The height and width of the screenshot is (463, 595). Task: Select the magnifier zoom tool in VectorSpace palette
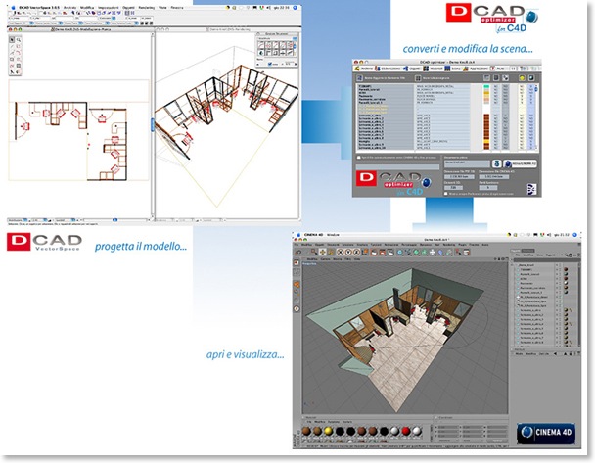click(x=19, y=39)
